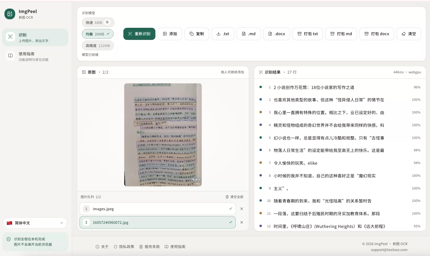The height and width of the screenshot is (256, 430).
Task: Clear everything with the 清空 button
Action: (409, 34)
